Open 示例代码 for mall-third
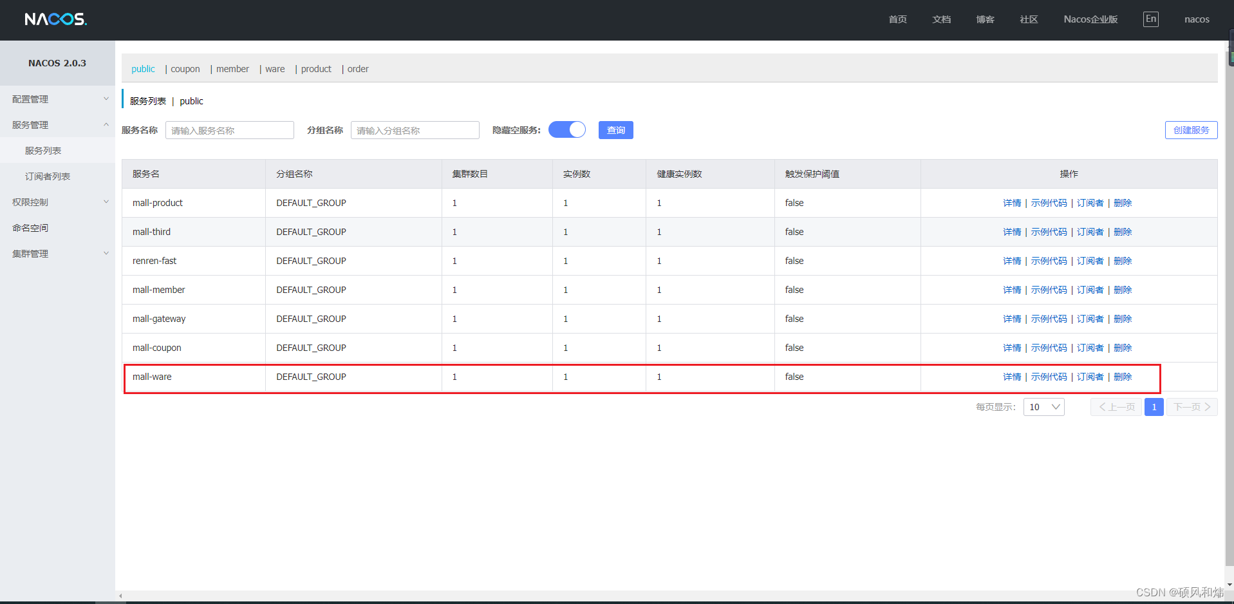 click(x=1049, y=232)
